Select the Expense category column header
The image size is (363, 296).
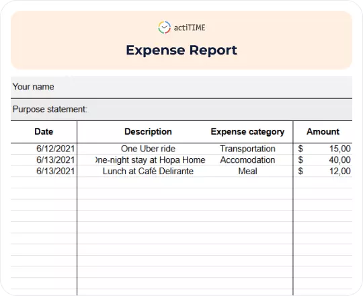point(247,132)
